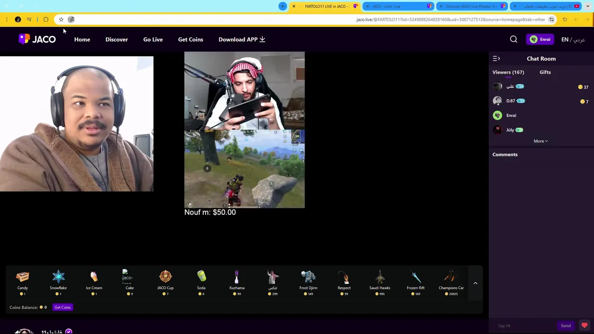Click the JACO logo

(37, 39)
